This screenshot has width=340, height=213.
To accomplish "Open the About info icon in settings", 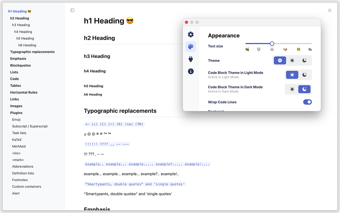I will tap(190, 71).
